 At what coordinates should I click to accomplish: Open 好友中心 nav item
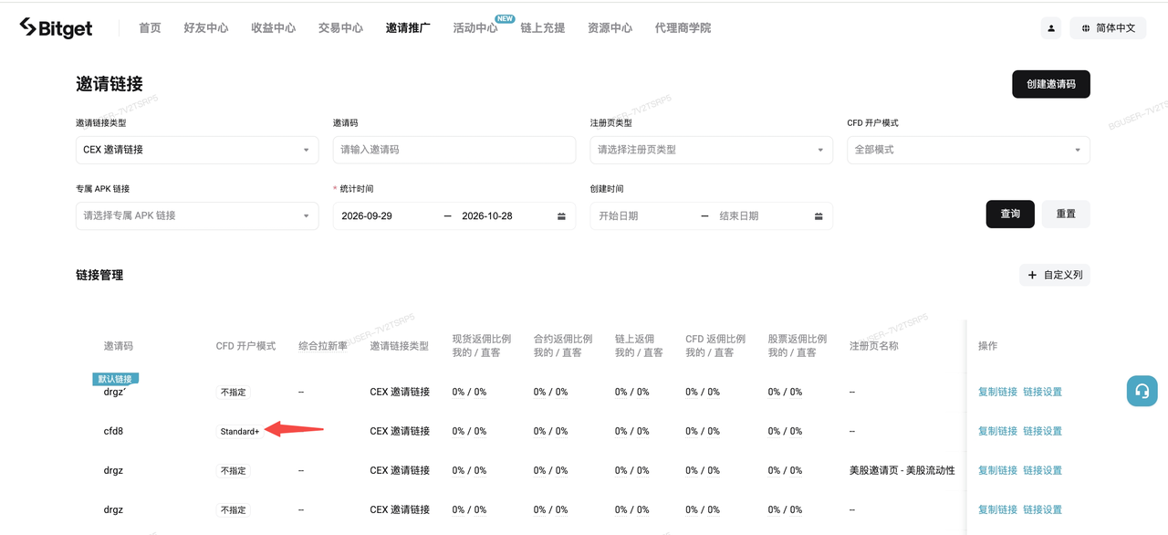tap(206, 28)
